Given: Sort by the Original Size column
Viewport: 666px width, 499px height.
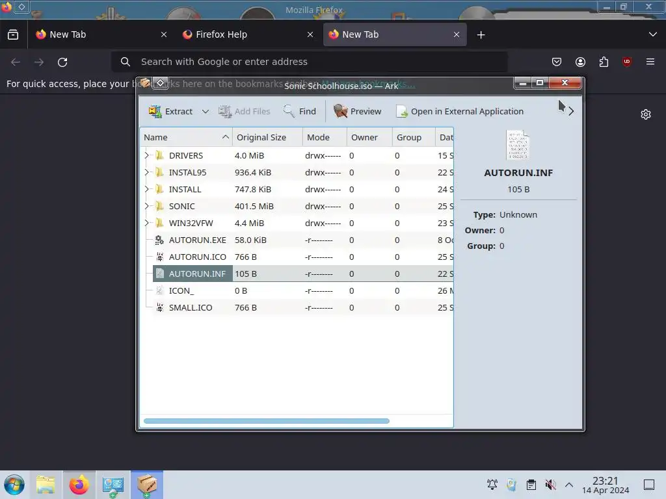Looking at the screenshot, I should click(267, 137).
